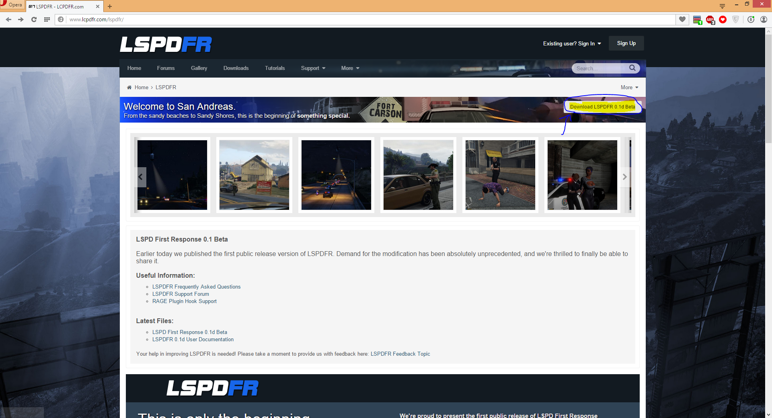Close the LSPDFR - LCPDFR.com tab
Viewport: 772px width, 418px height.
click(97, 6)
